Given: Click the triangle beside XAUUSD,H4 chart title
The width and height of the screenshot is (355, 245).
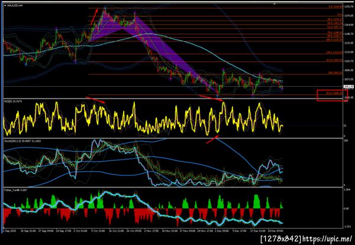Looking at the screenshot, I should tap(5, 5).
